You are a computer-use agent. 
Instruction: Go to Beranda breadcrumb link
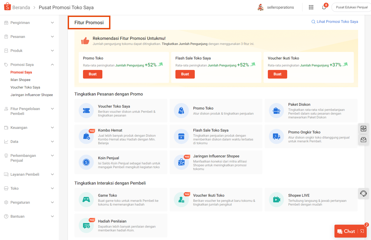pyautogui.click(x=21, y=8)
